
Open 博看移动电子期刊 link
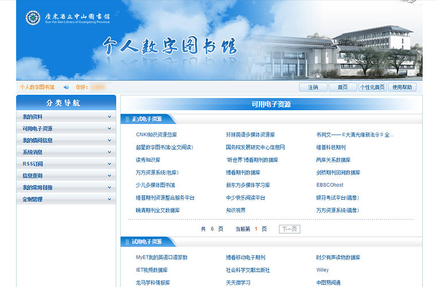[246, 258]
